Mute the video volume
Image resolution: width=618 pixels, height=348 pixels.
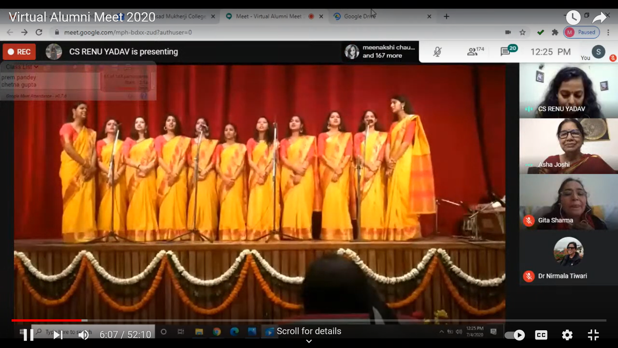point(84,335)
